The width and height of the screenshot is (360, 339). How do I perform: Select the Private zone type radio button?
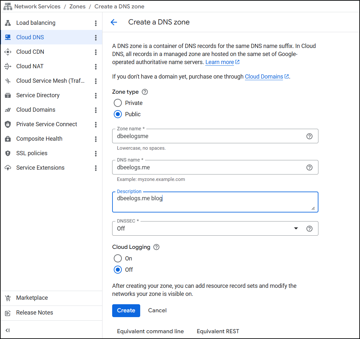click(118, 103)
